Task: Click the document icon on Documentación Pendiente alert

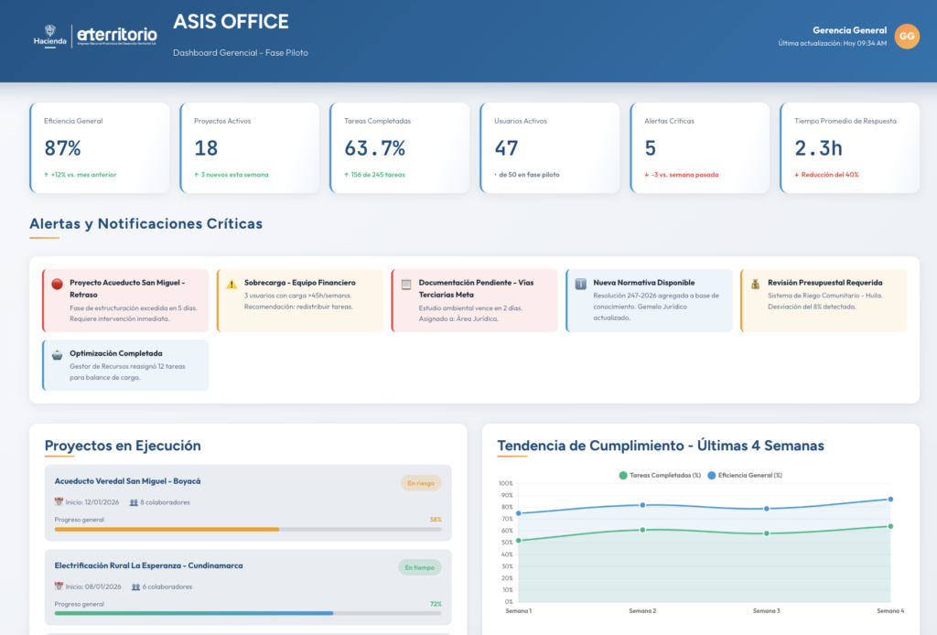Action: pyautogui.click(x=406, y=284)
